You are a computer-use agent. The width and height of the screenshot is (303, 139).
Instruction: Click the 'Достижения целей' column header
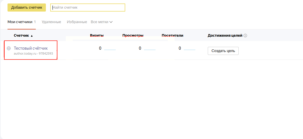tap(225, 36)
